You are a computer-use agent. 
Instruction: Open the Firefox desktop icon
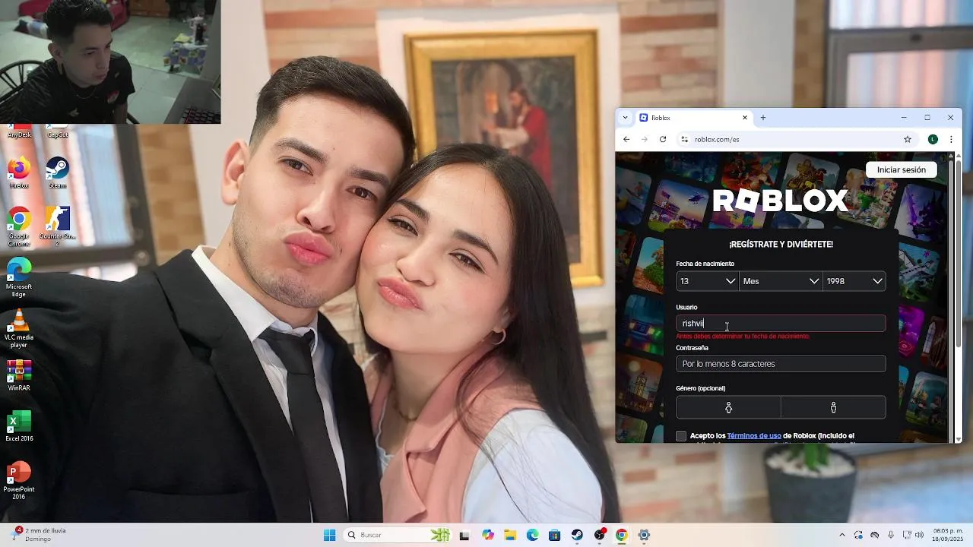point(19,172)
